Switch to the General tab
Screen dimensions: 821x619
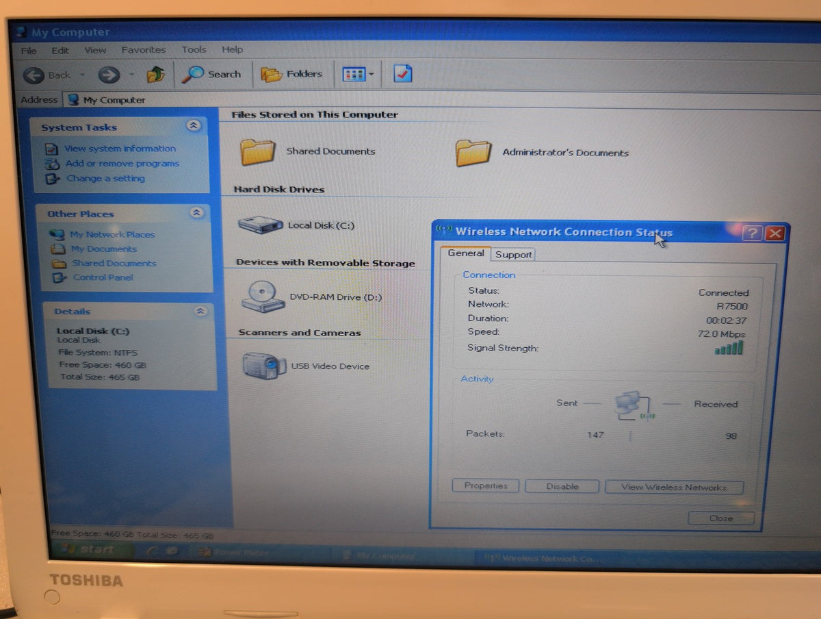point(466,253)
